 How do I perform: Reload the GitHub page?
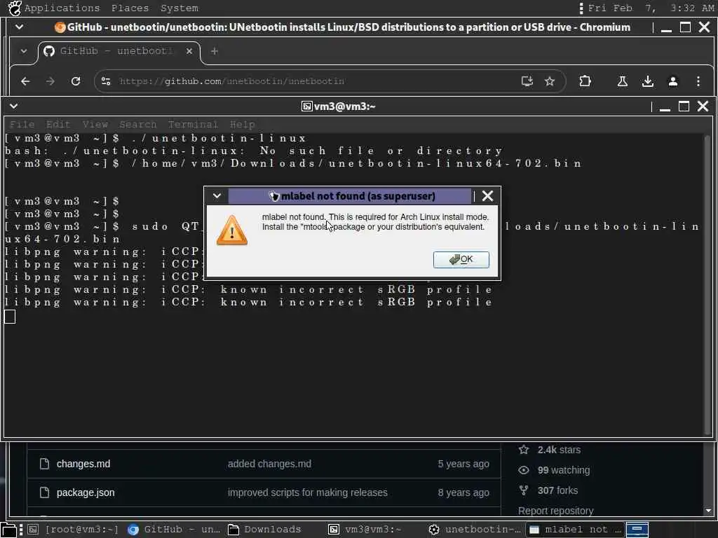pos(76,81)
